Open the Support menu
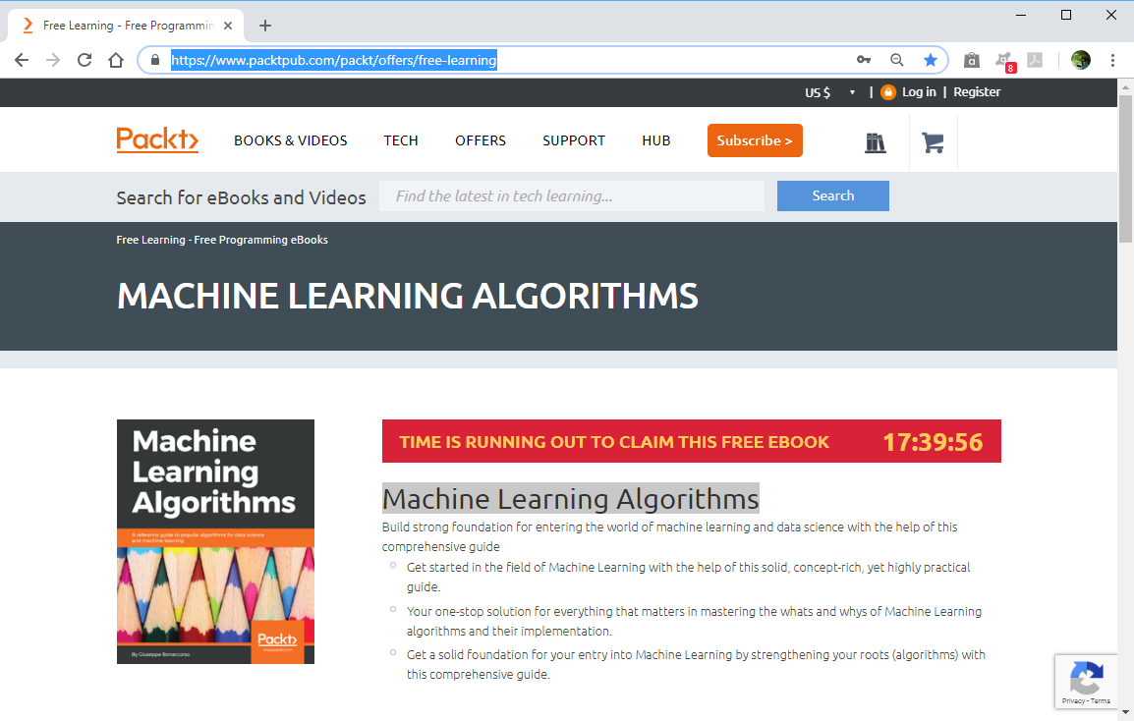This screenshot has height=721, width=1134. coord(574,140)
